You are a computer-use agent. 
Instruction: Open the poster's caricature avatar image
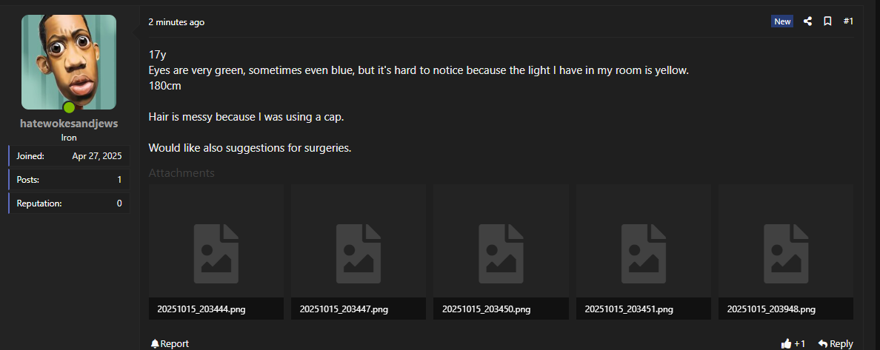69,61
